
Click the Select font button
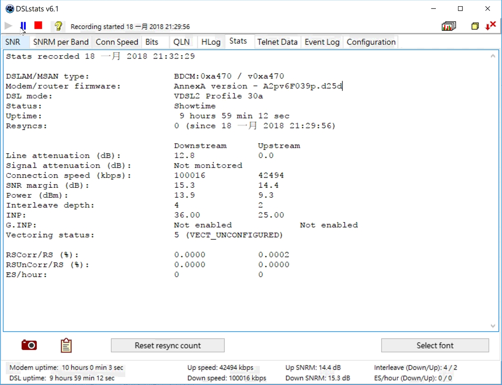[x=435, y=345]
